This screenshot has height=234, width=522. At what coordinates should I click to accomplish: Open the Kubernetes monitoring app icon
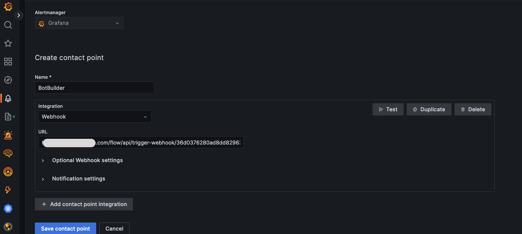[8, 208]
